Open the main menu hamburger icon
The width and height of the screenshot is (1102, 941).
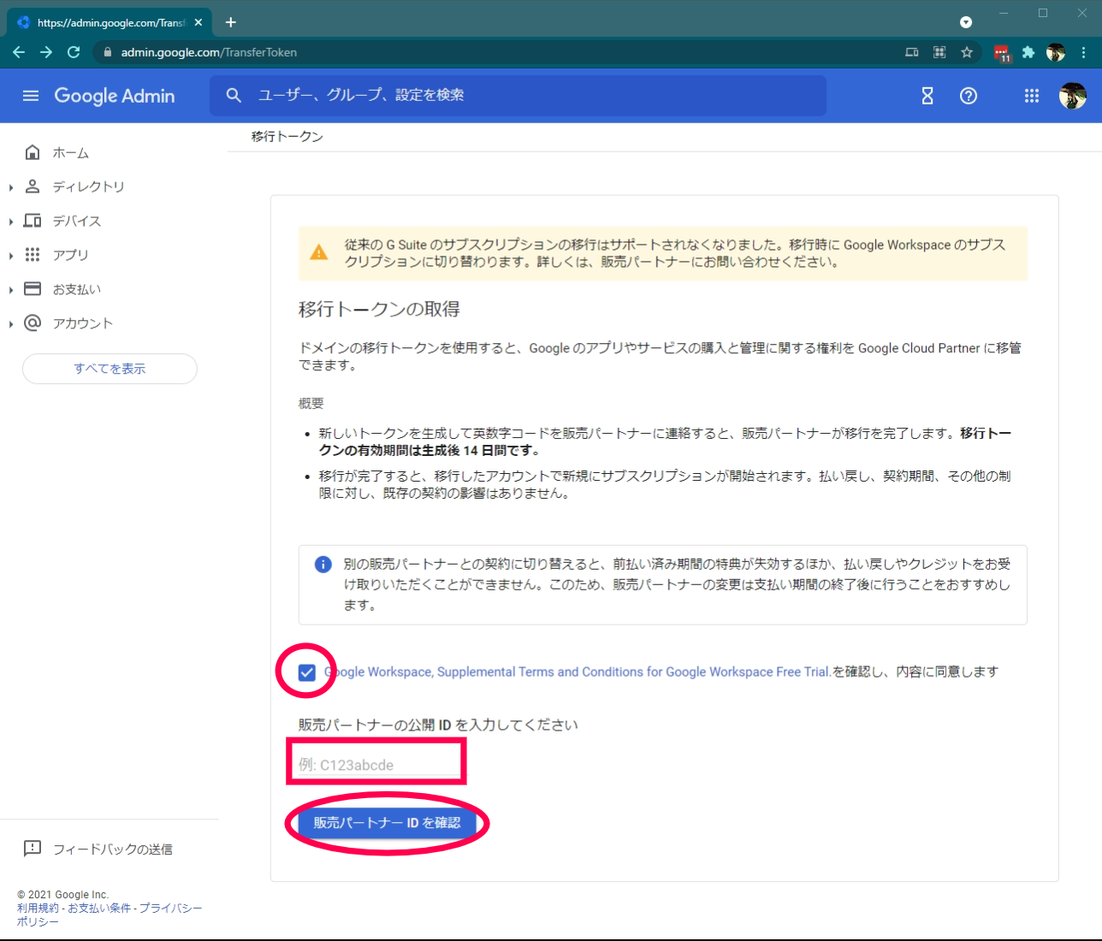[31, 96]
